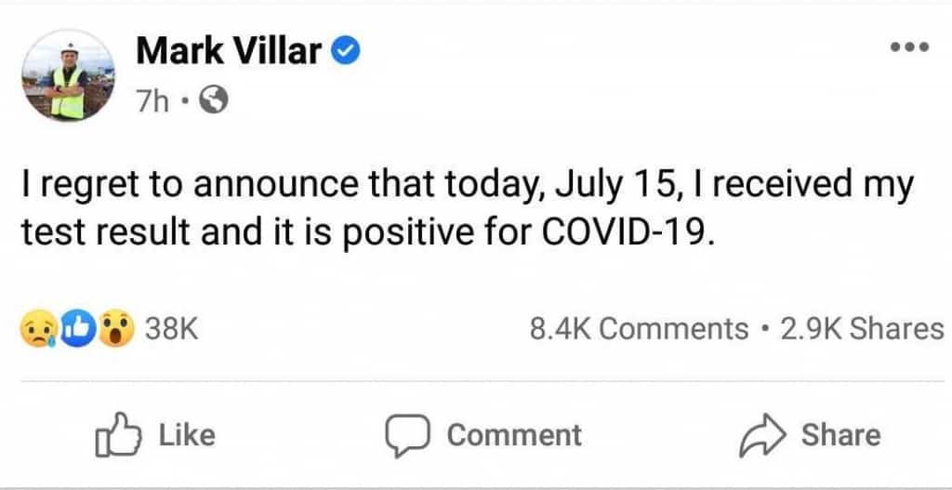Click the Mark Villar name link

point(229,51)
